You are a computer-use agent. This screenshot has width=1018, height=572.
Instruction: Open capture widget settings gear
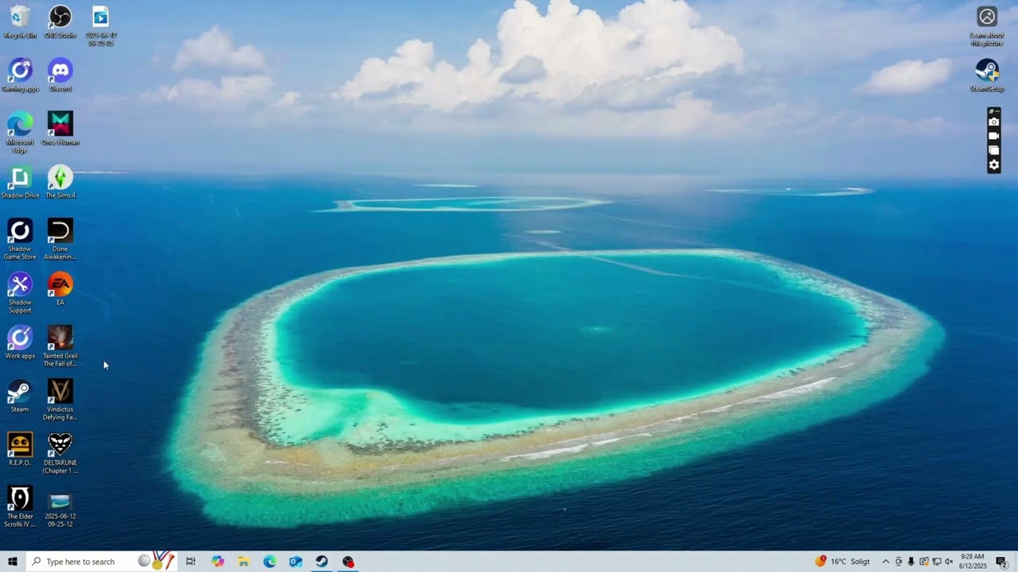click(x=994, y=165)
